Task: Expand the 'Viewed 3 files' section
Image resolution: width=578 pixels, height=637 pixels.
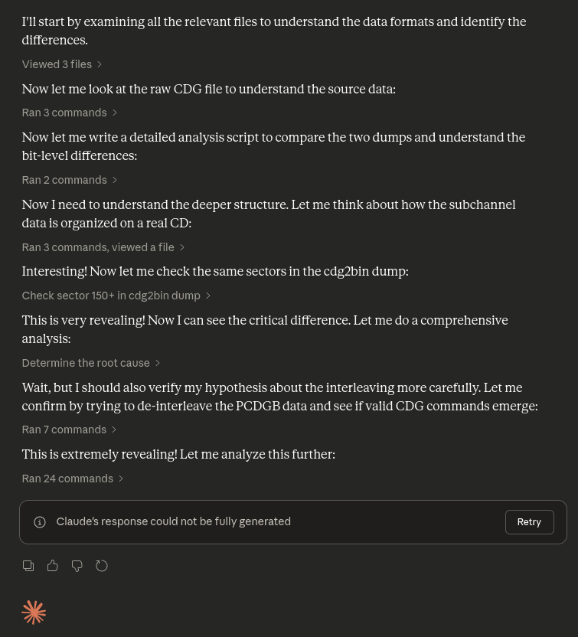Action: tap(57, 64)
